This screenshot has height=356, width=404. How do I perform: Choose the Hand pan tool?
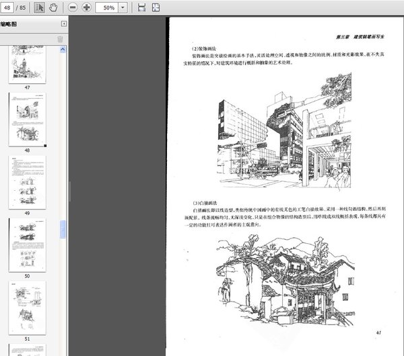coord(53,7)
